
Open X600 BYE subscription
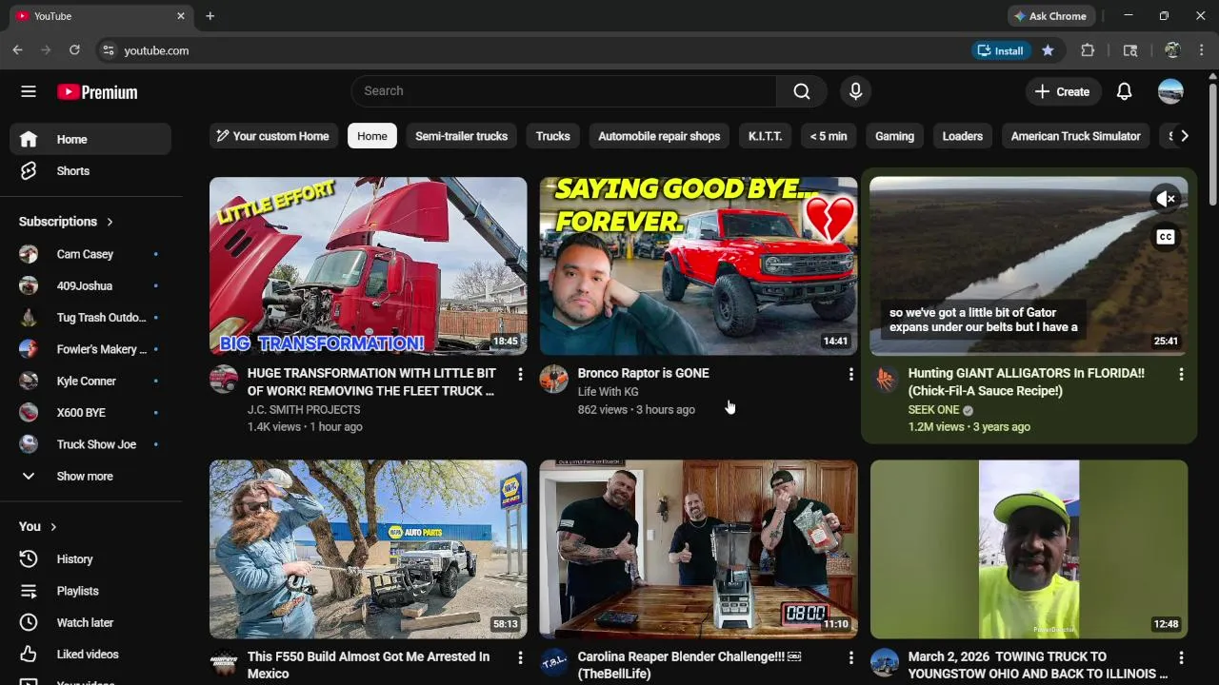point(90,413)
